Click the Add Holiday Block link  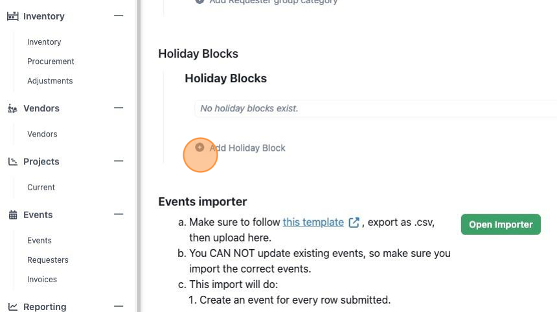pyautogui.click(x=247, y=148)
